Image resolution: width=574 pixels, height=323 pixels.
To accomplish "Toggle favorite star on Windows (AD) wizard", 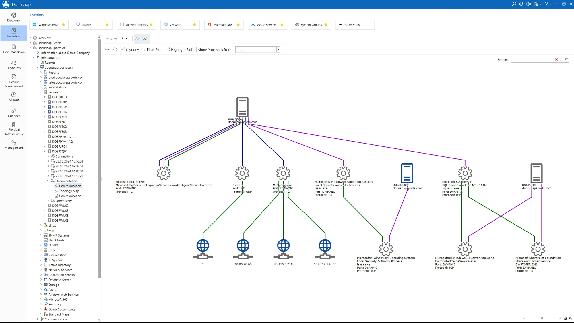I will [63, 25].
